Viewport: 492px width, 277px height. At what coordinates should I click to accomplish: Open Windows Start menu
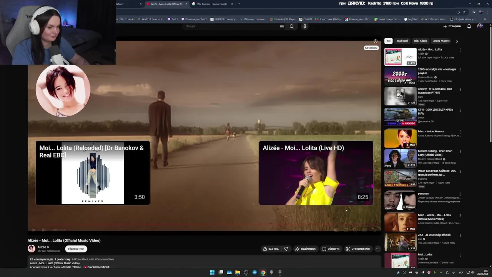point(212,272)
